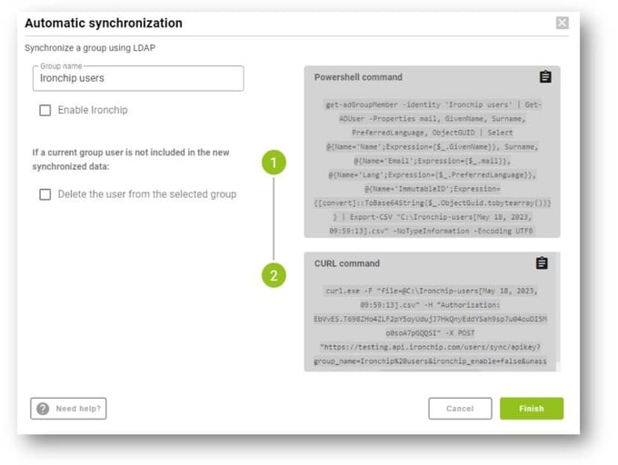Screen dimensions: 618x465
Task: Click the green step 2 circle
Action: point(274,275)
